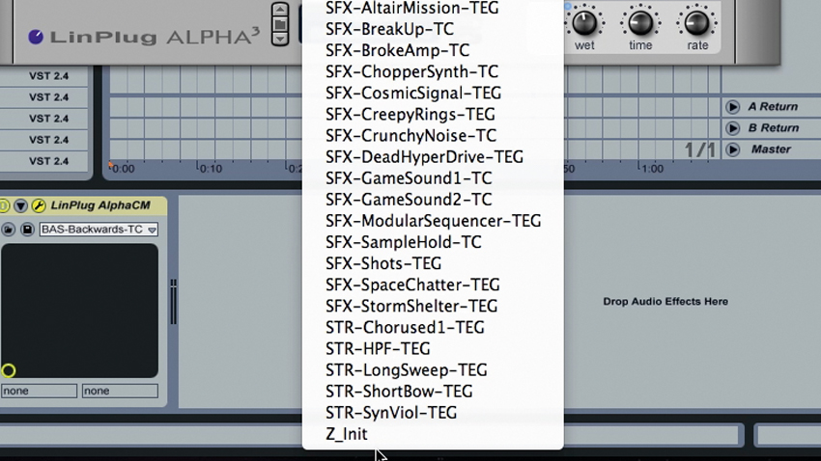
Task: Click the LinPlug purple logo icon
Action: (x=36, y=37)
